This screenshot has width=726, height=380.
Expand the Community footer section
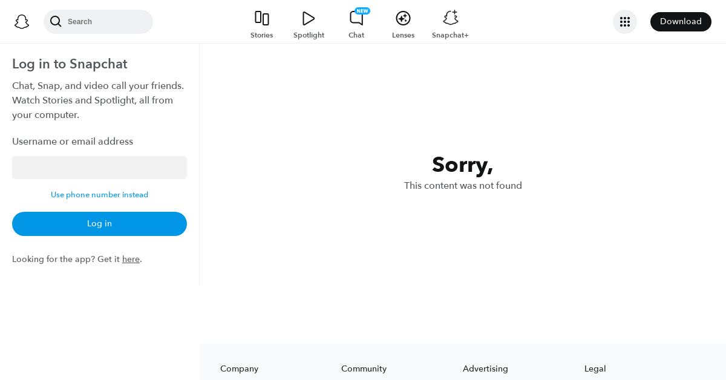tap(364, 369)
